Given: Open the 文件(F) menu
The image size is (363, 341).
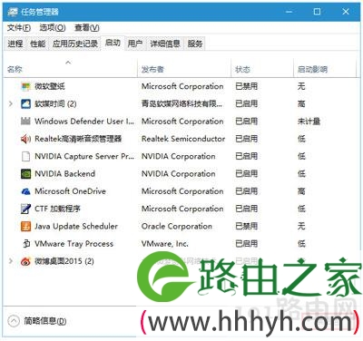Looking at the screenshot, I should (x=19, y=28).
